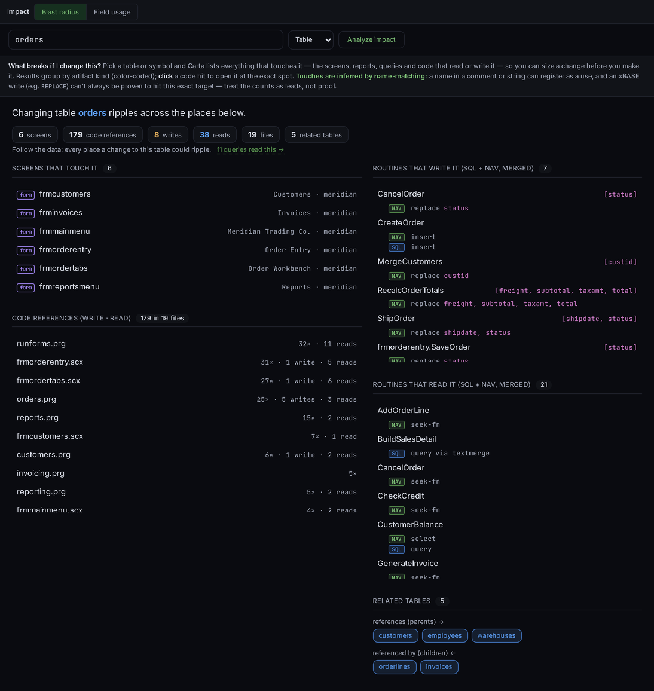Open frmcustomers.scx code reference
The height and width of the screenshot is (691, 654).
[187, 436]
